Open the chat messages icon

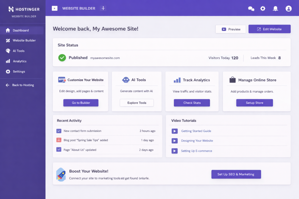[251, 9]
